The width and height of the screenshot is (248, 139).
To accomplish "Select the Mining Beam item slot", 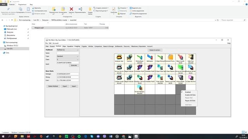I will 139,59.
